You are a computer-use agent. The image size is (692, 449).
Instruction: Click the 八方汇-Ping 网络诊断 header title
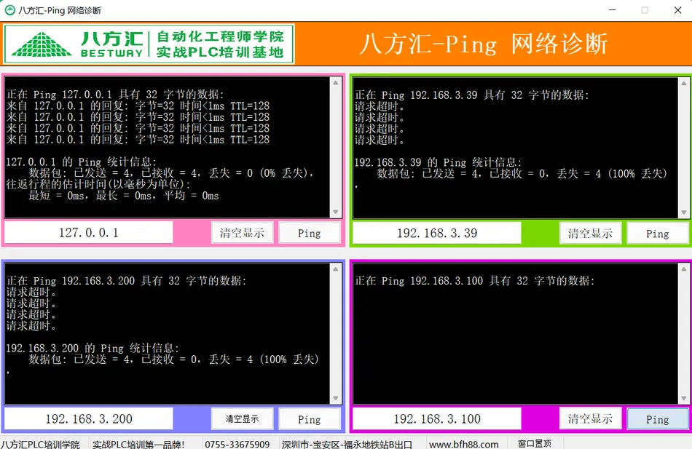pos(484,44)
